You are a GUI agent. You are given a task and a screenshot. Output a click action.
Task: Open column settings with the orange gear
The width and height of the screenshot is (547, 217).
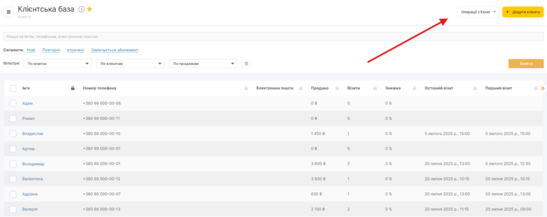543,88
